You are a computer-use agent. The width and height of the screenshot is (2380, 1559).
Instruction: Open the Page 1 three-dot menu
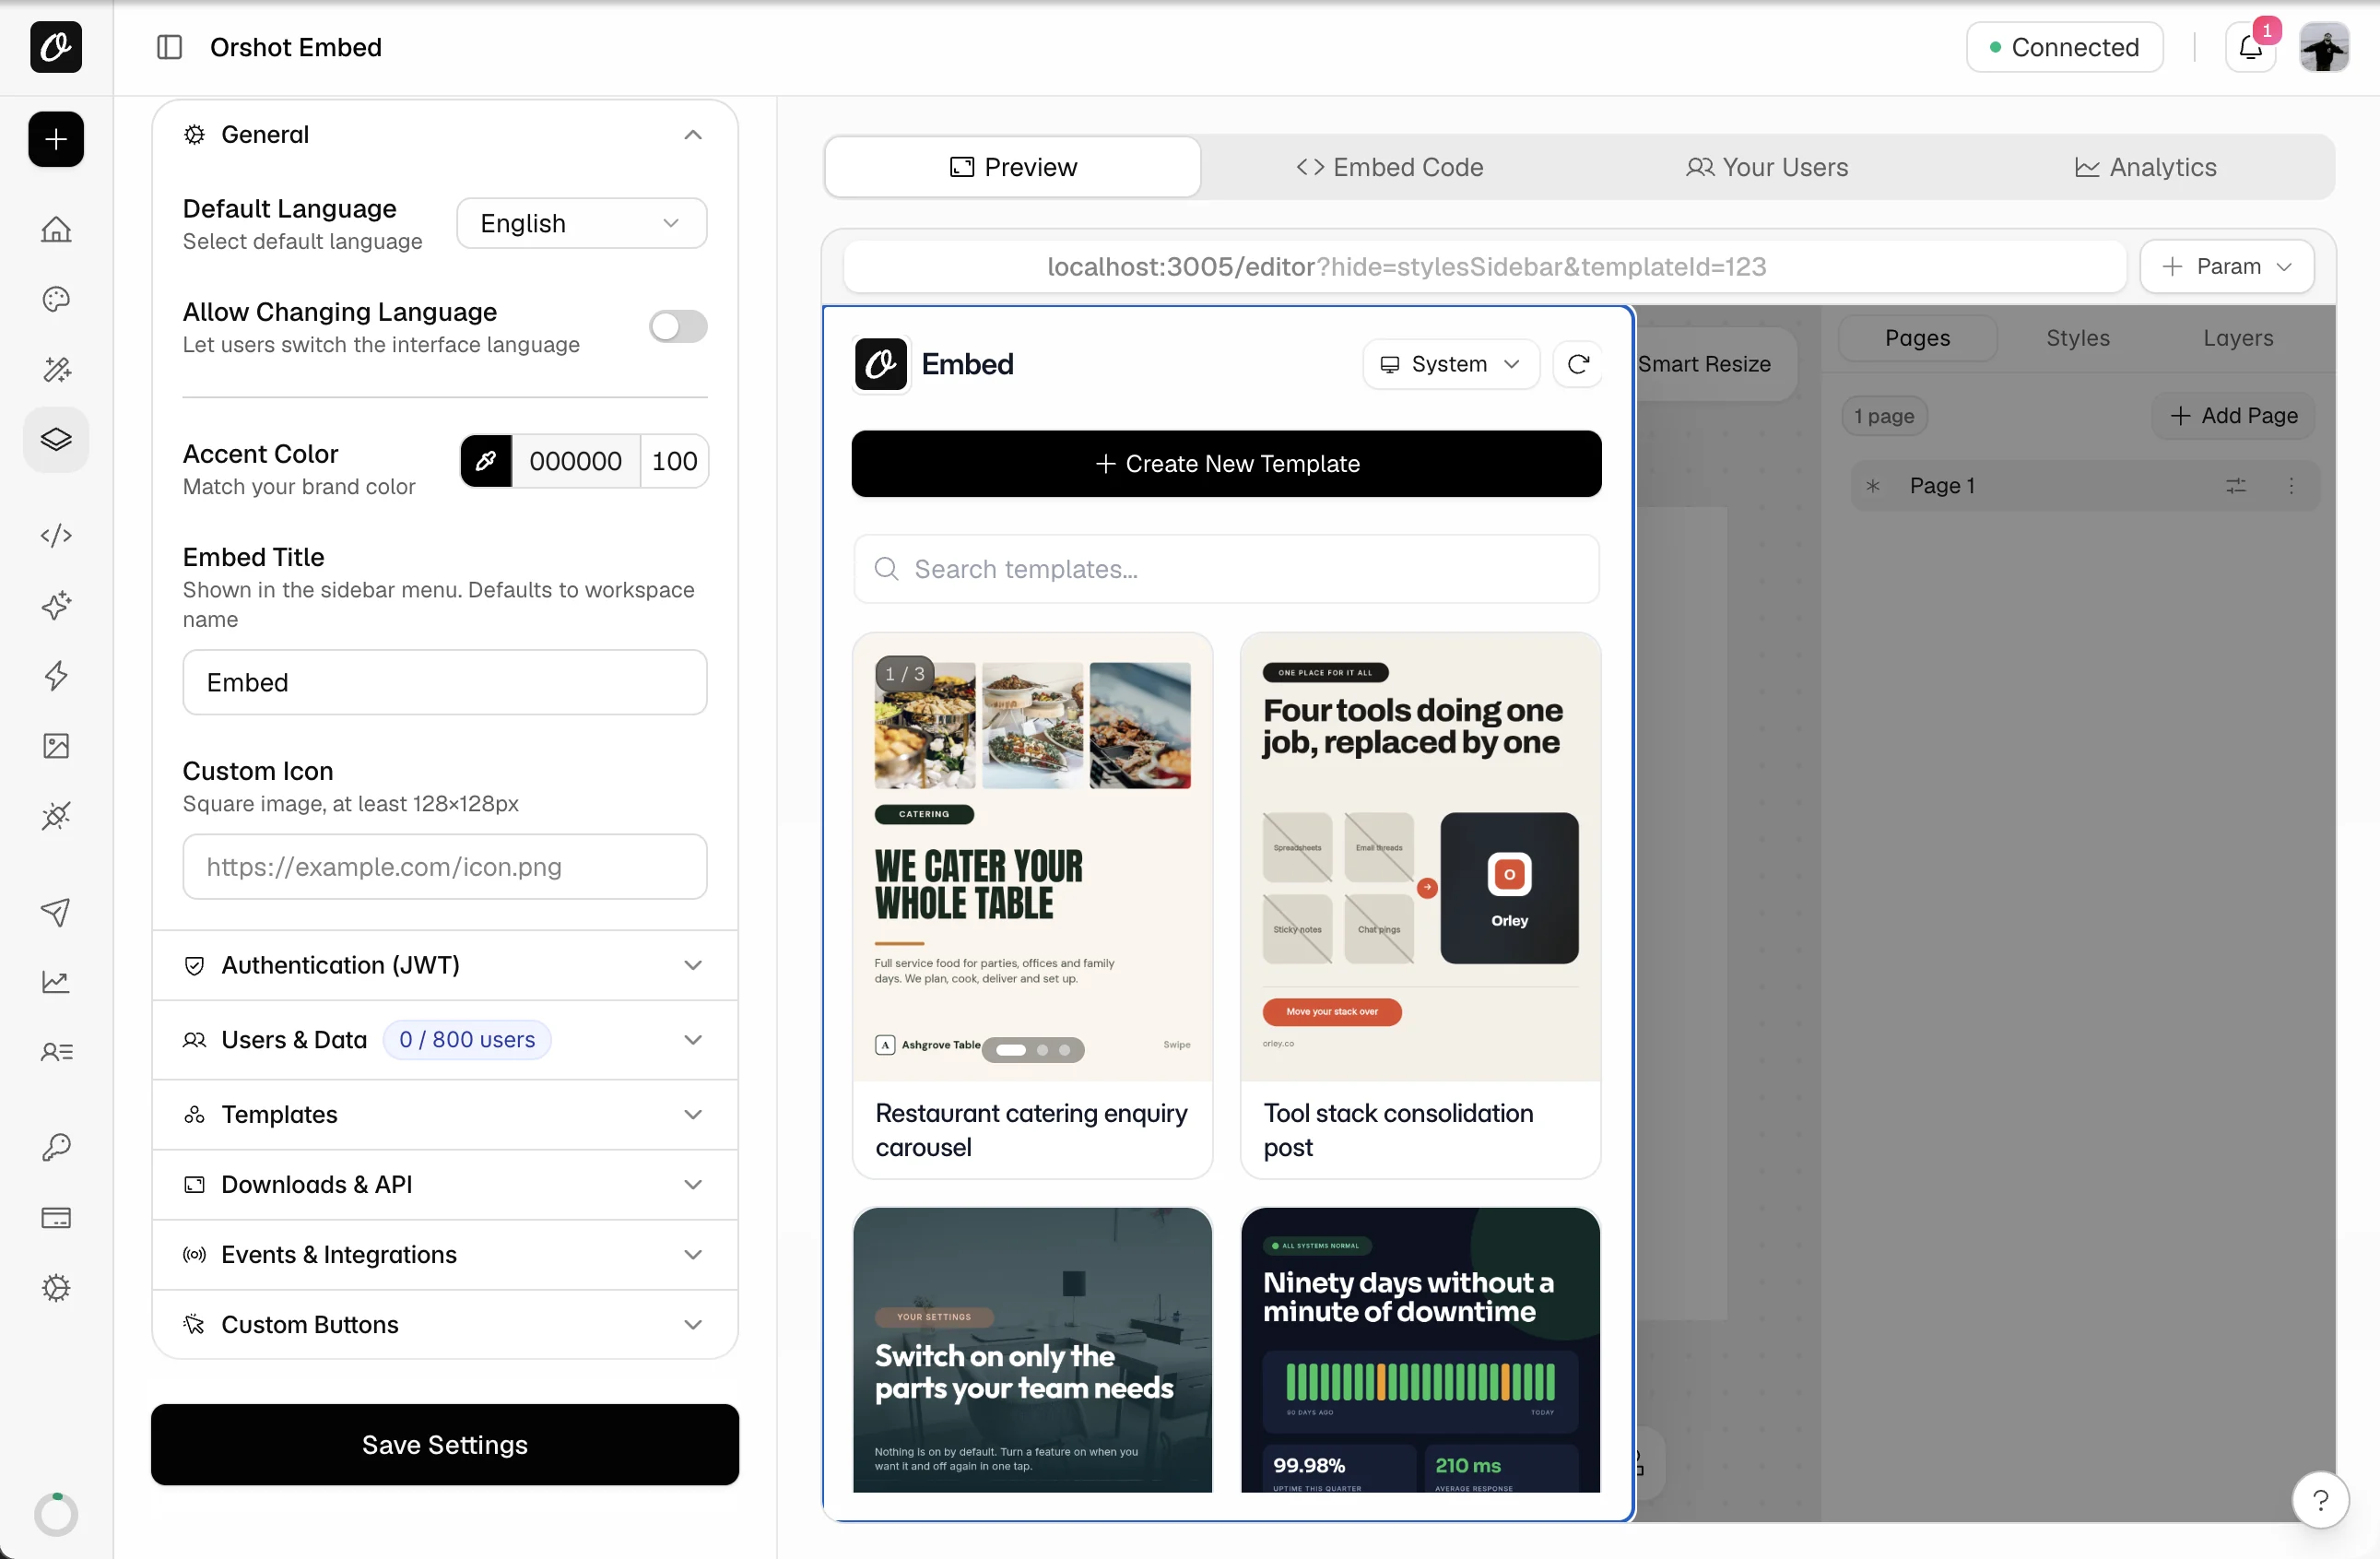point(2291,486)
